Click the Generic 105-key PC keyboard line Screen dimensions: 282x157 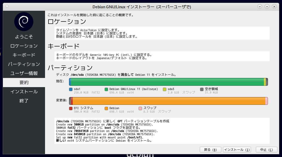point(104,55)
